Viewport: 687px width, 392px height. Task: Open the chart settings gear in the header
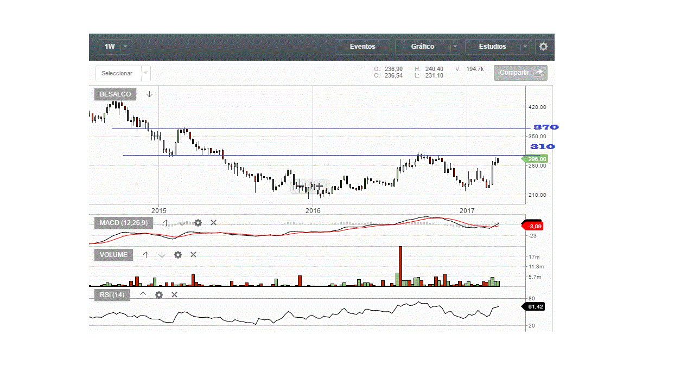click(543, 47)
